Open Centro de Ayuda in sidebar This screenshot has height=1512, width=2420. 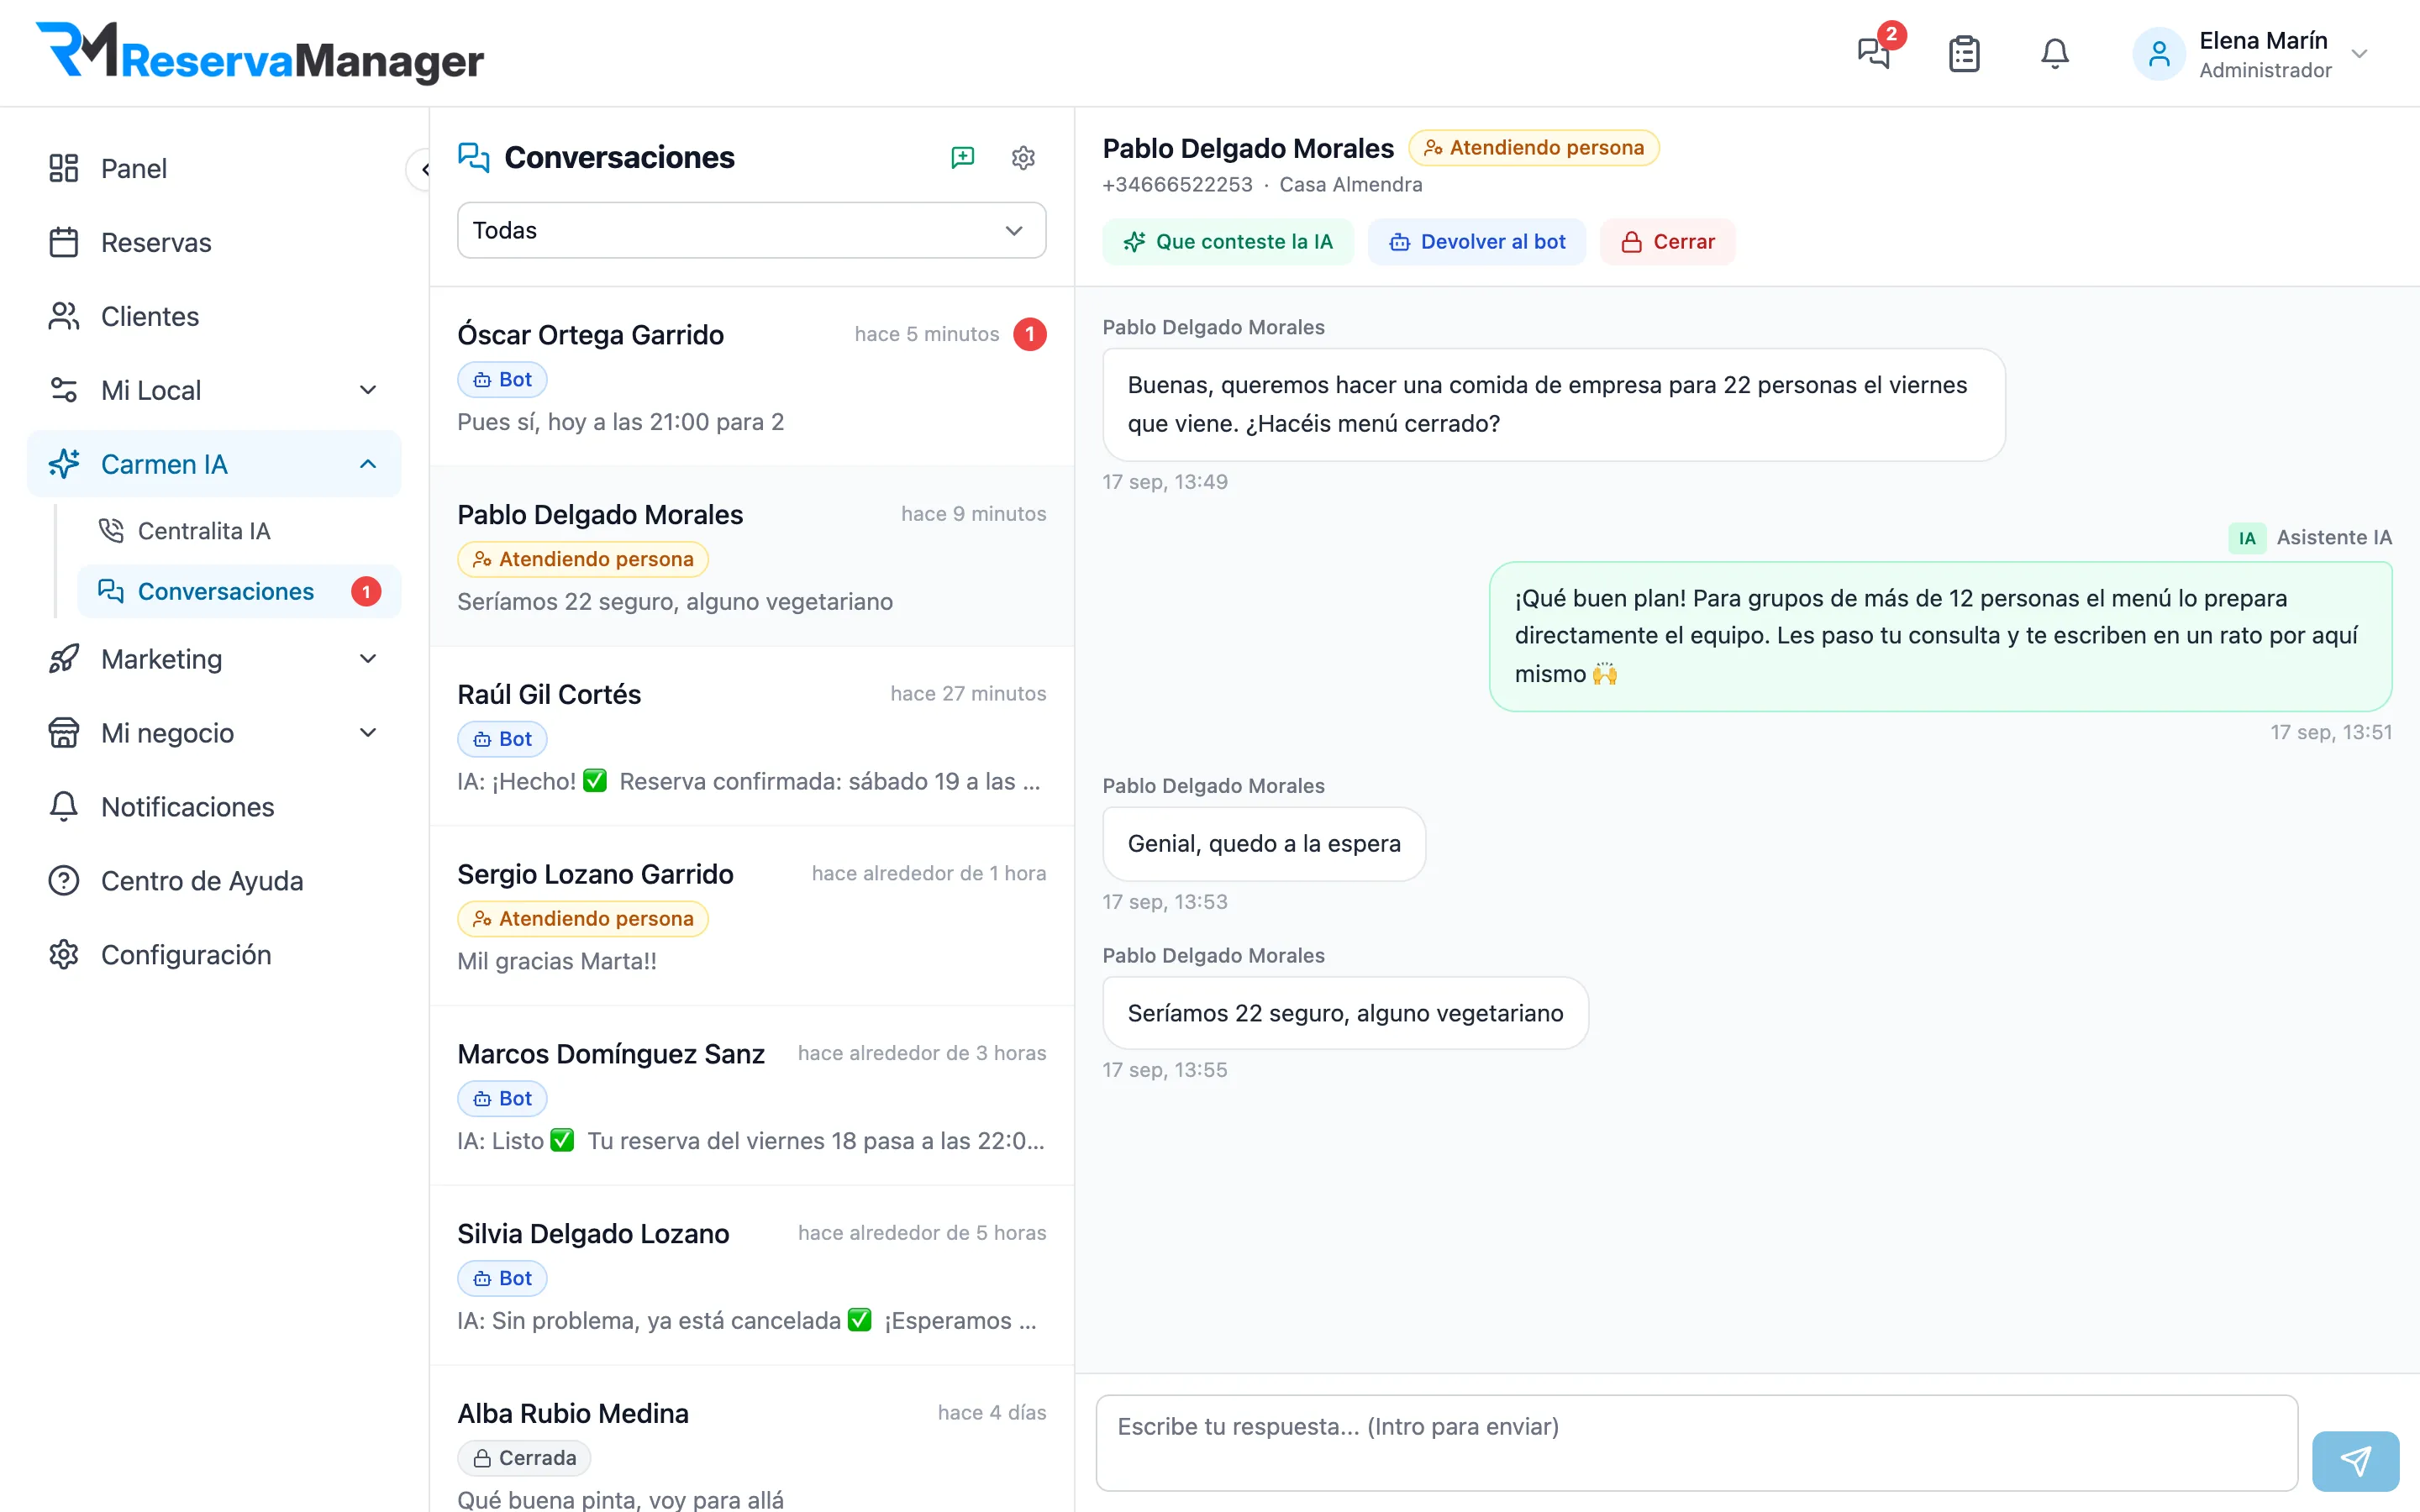coord(215,880)
